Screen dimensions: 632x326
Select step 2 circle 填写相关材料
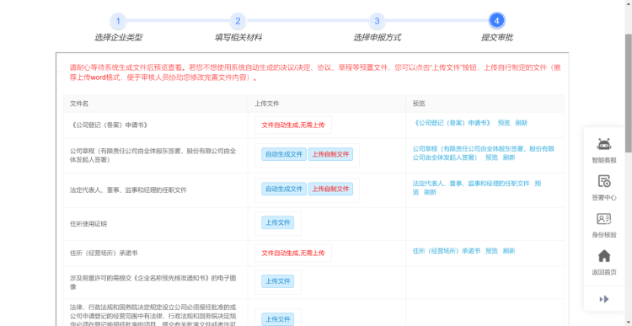238,20
